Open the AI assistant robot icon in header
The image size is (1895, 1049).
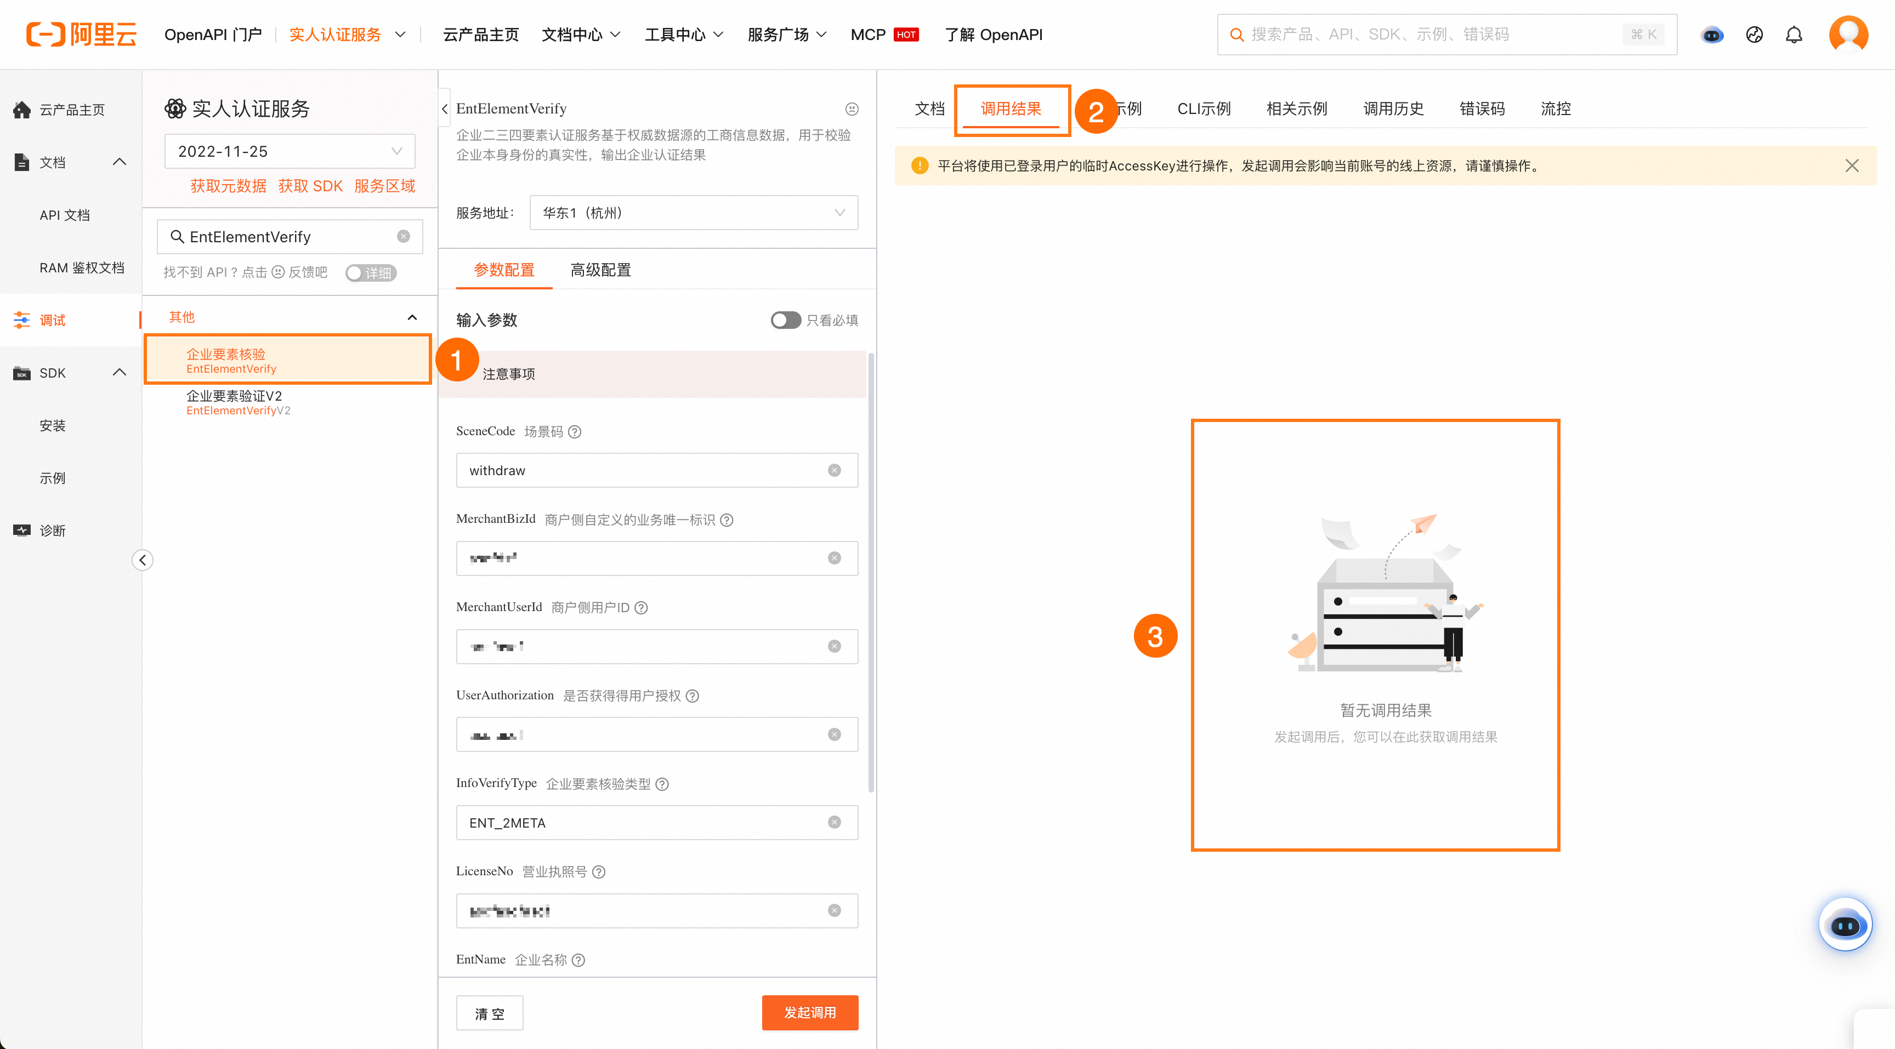click(x=1712, y=35)
